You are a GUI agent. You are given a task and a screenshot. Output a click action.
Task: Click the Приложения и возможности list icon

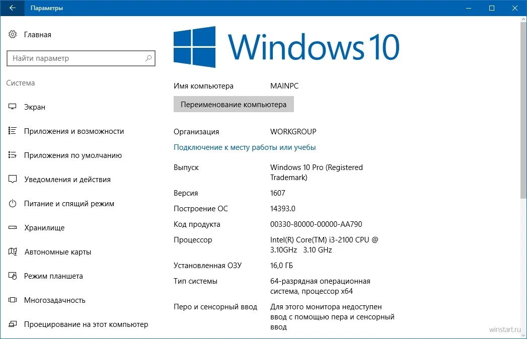click(x=13, y=131)
